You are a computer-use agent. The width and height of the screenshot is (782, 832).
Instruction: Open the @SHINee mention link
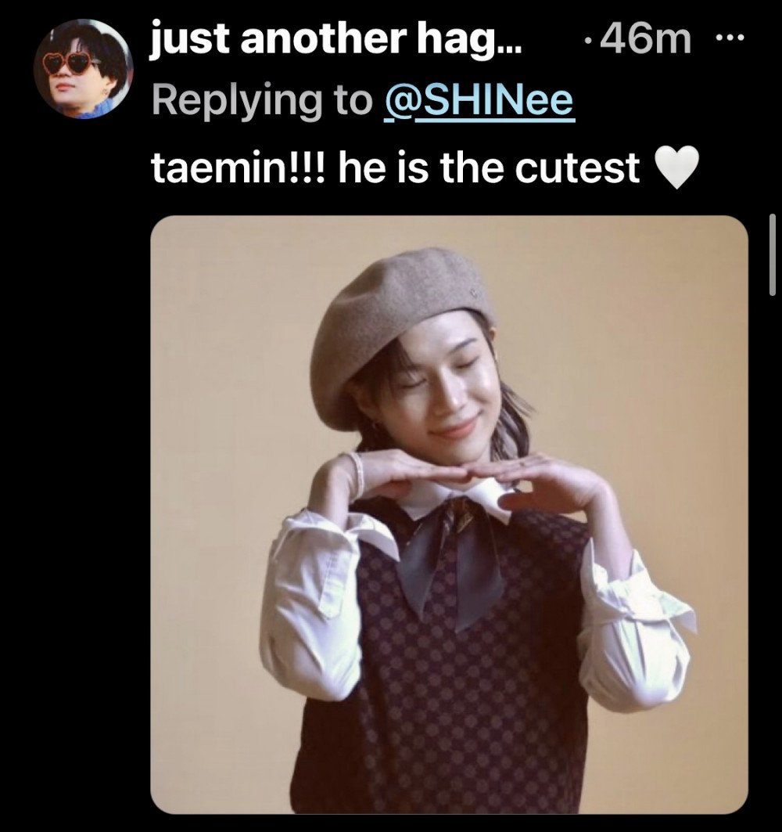[479, 102]
